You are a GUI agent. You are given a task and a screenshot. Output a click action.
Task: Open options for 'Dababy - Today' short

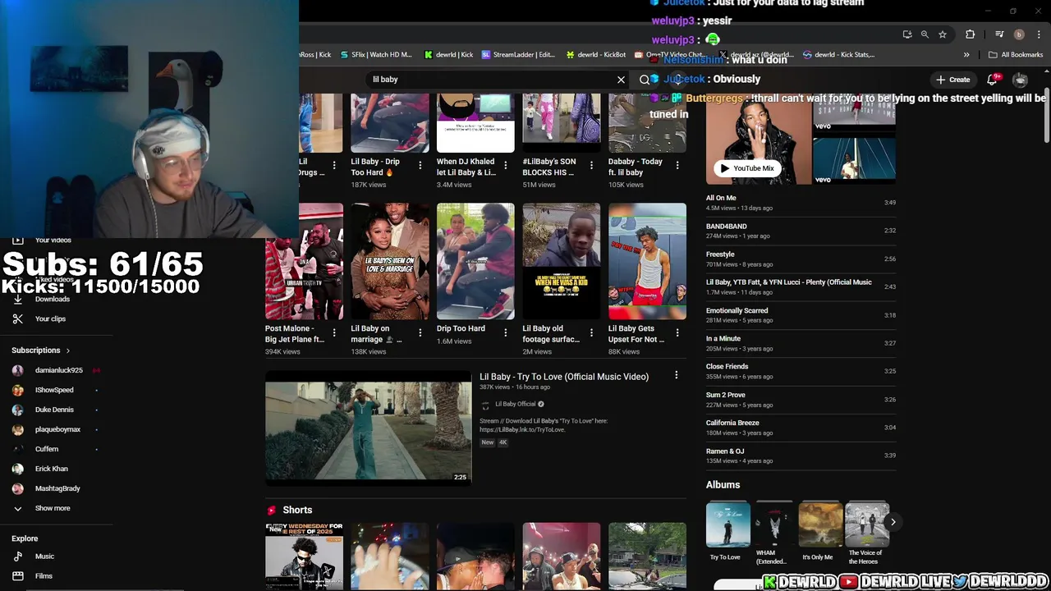click(x=677, y=166)
